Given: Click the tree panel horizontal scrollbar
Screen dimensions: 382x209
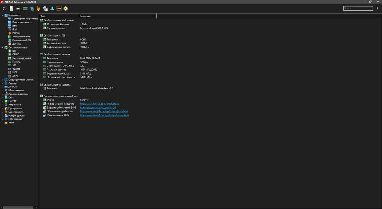Looking at the screenshot, I should tap(18, 207).
